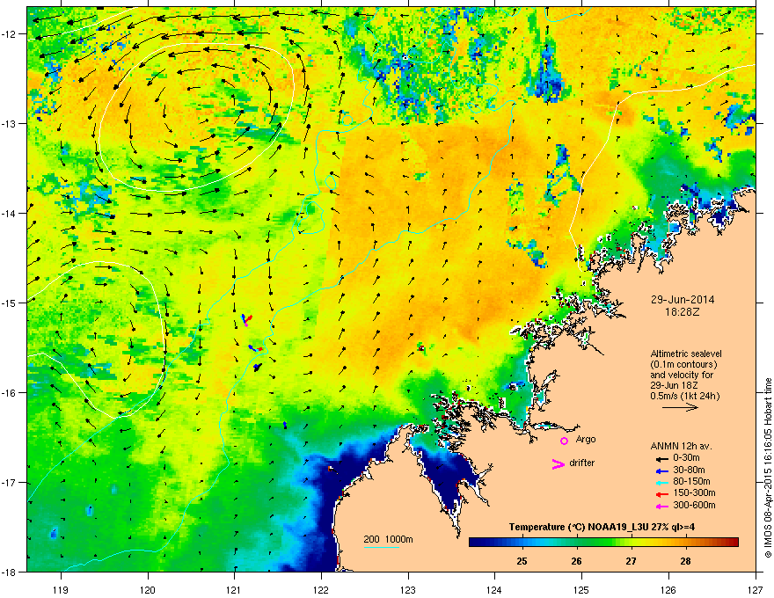Click the '0-30m' depth label
The width and height of the screenshot is (774, 598).
686,458
